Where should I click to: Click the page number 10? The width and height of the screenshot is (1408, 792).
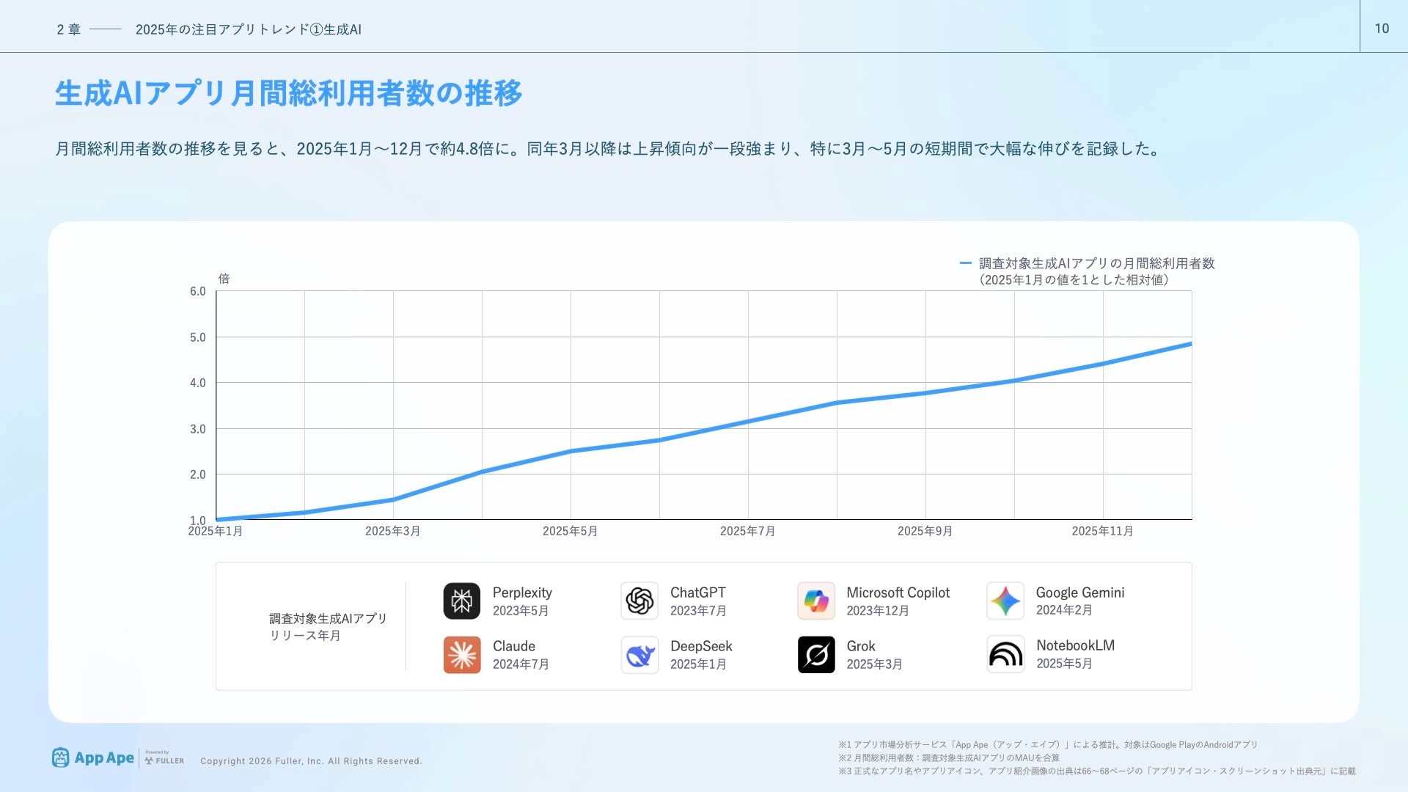(1382, 29)
